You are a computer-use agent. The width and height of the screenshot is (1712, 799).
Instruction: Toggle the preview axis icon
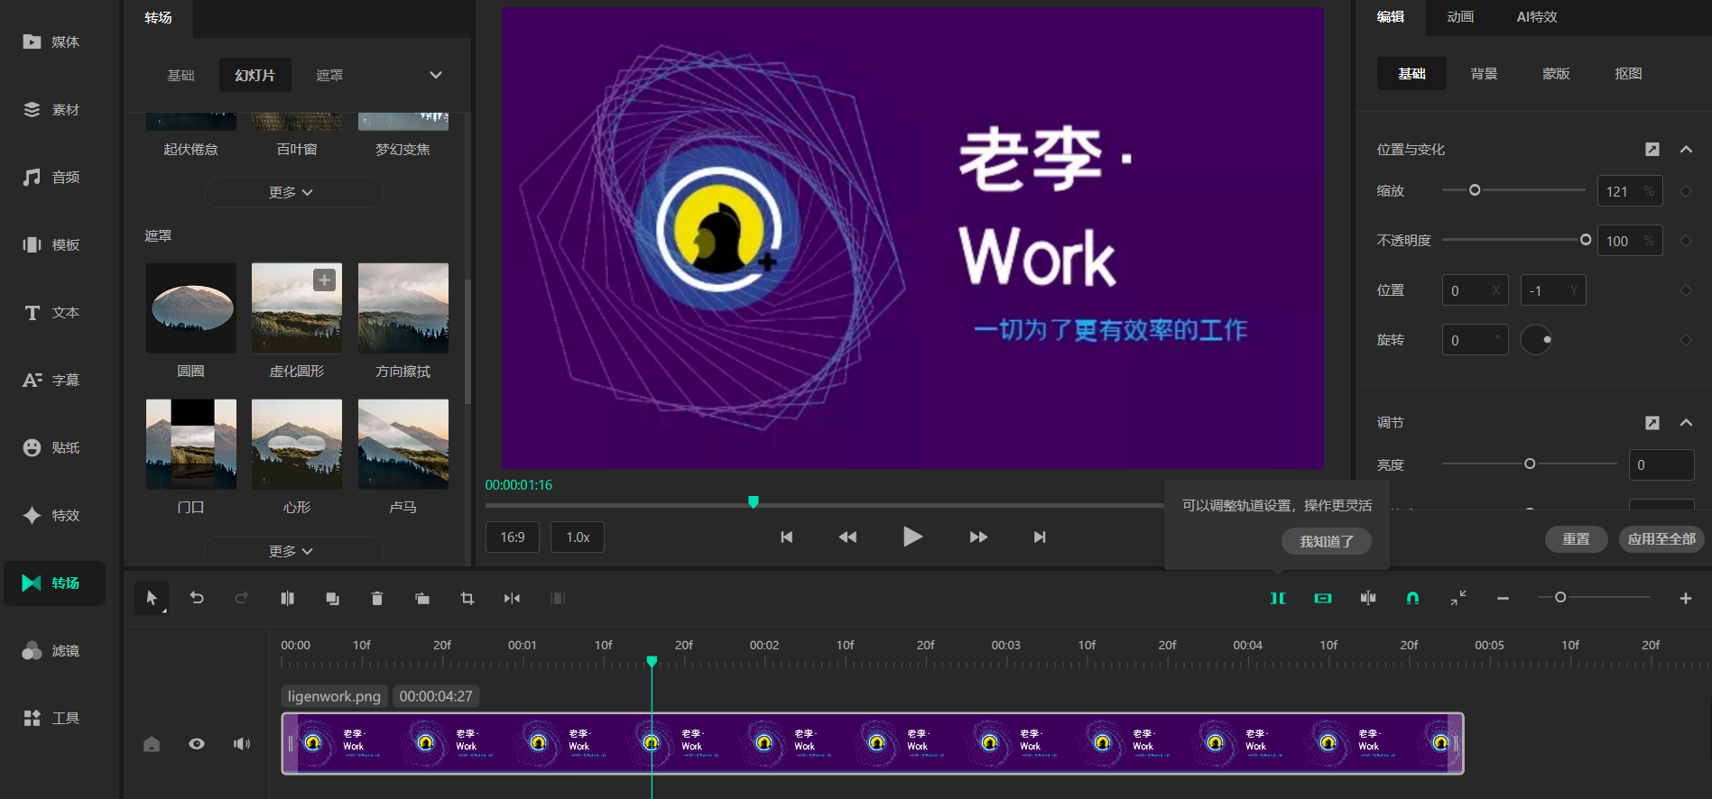[x=1368, y=598]
